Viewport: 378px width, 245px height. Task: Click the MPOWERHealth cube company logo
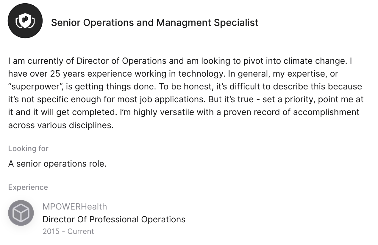click(x=21, y=213)
